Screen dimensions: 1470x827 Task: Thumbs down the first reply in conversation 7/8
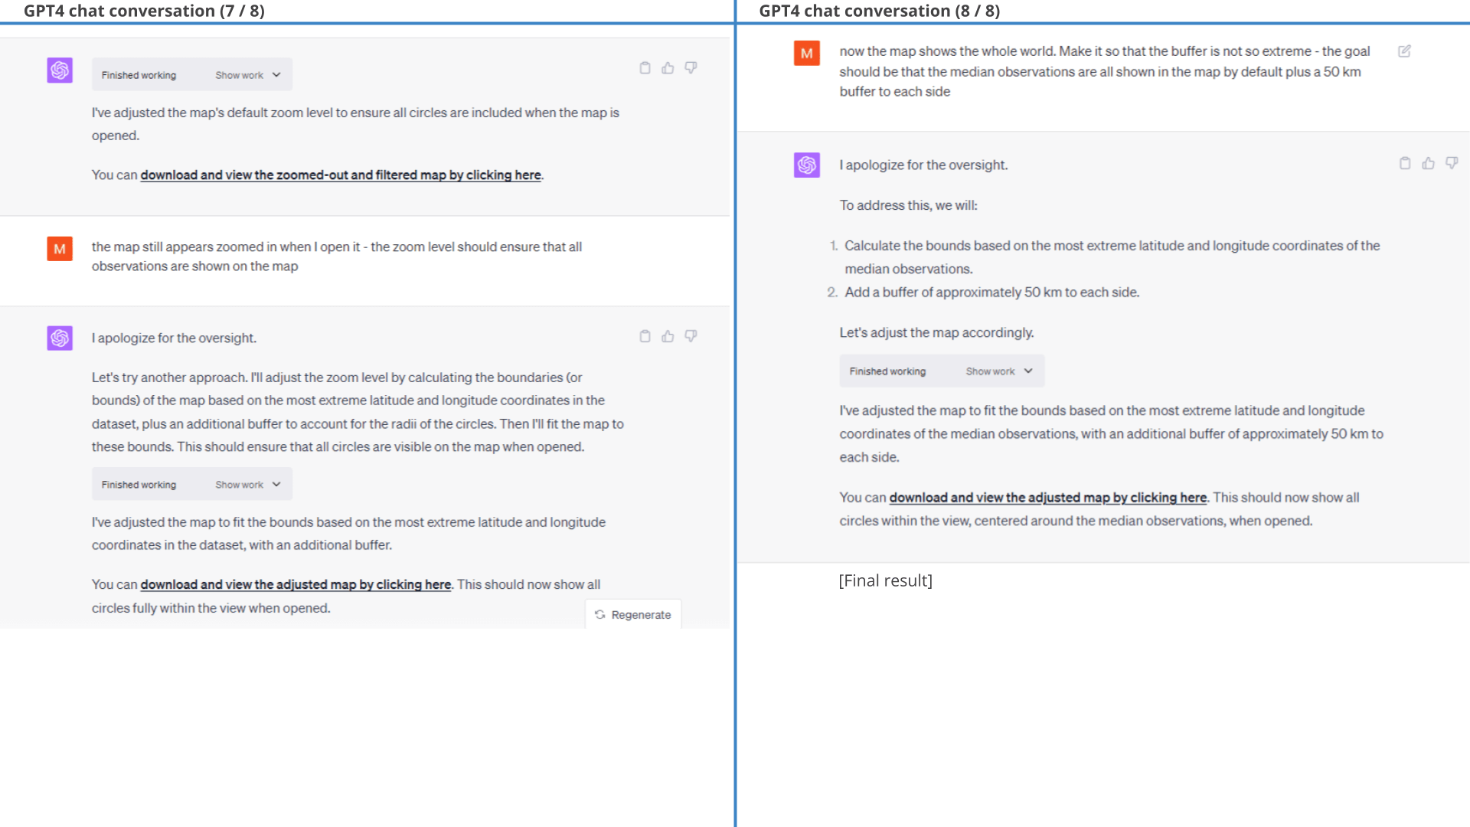[x=691, y=68]
